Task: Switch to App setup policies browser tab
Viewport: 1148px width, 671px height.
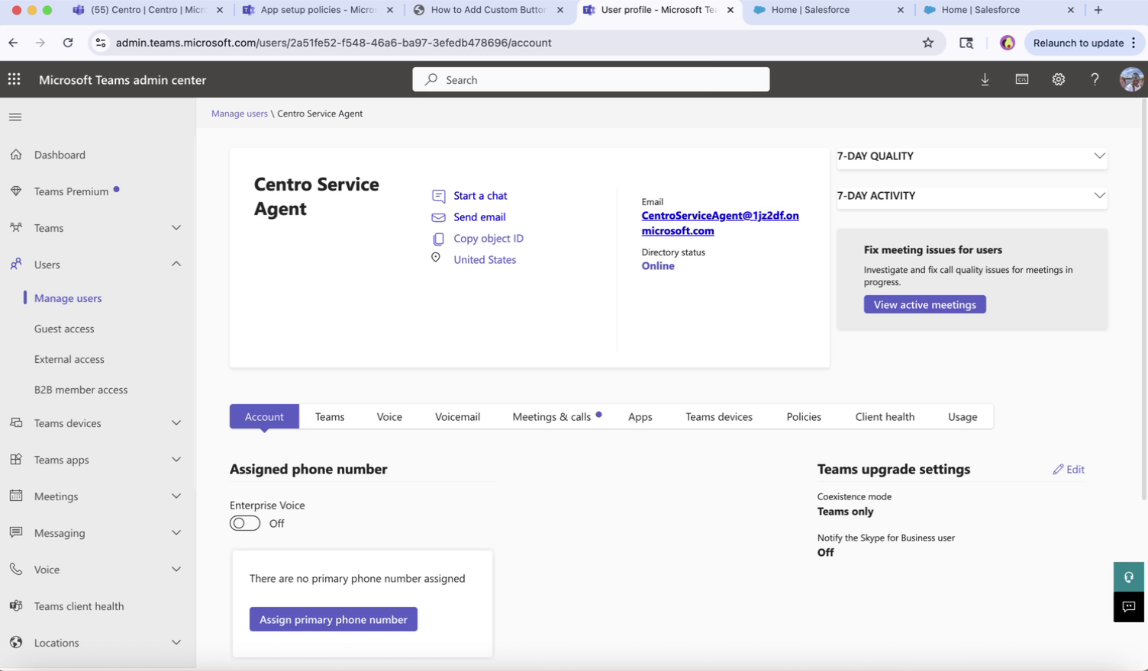Action: pos(319,10)
